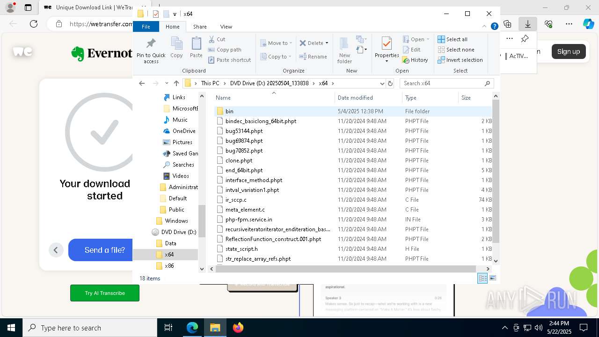Switch to the Home ribbon tab
This screenshot has width=599, height=337.
(172, 27)
